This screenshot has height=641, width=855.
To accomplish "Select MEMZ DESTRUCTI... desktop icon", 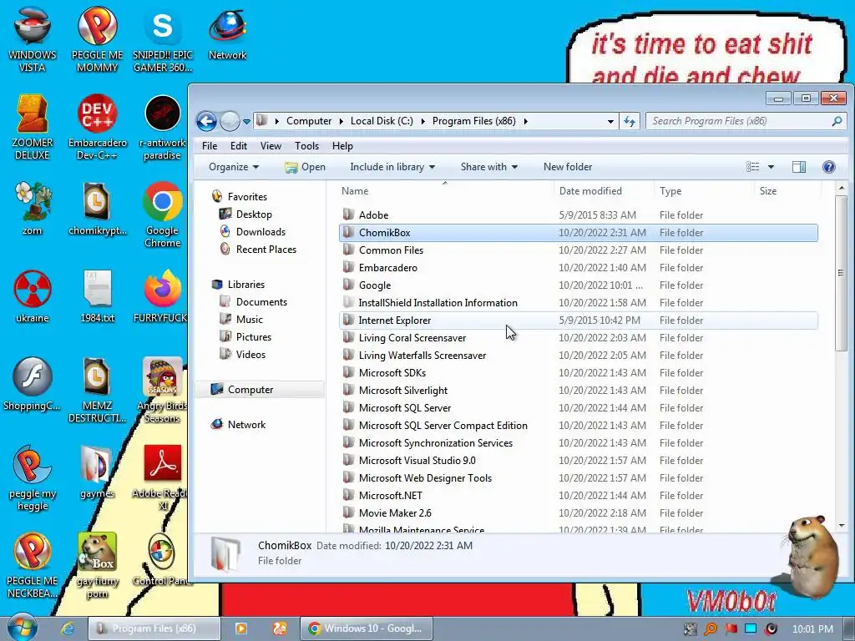I will pos(97,389).
